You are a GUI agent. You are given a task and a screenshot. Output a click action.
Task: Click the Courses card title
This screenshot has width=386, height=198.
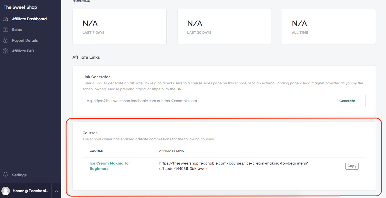pyautogui.click(x=90, y=133)
